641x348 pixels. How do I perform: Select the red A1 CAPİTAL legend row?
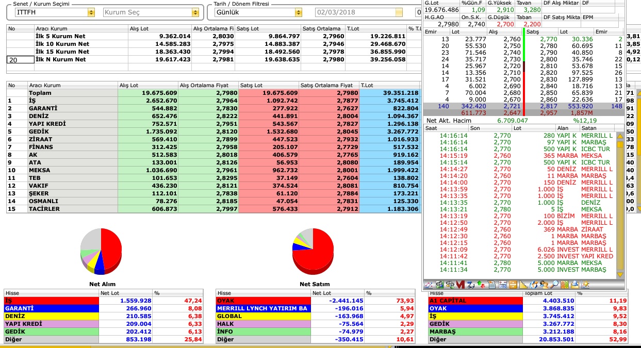pos(529,301)
